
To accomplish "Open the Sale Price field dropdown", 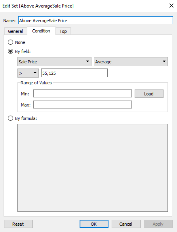I will (54, 61).
